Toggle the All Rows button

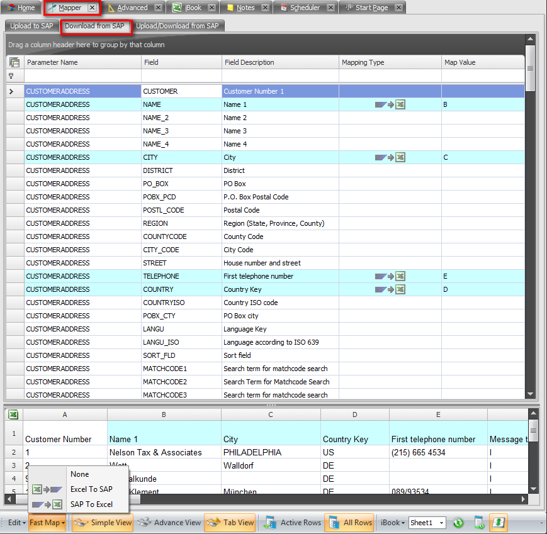349,523
